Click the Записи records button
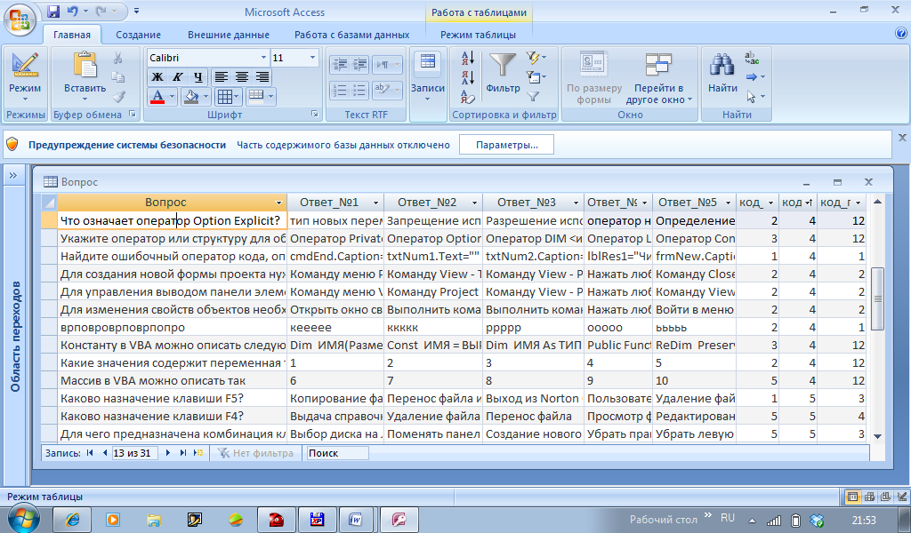This screenshot has height=533, width=911. [x=428, y=77]
